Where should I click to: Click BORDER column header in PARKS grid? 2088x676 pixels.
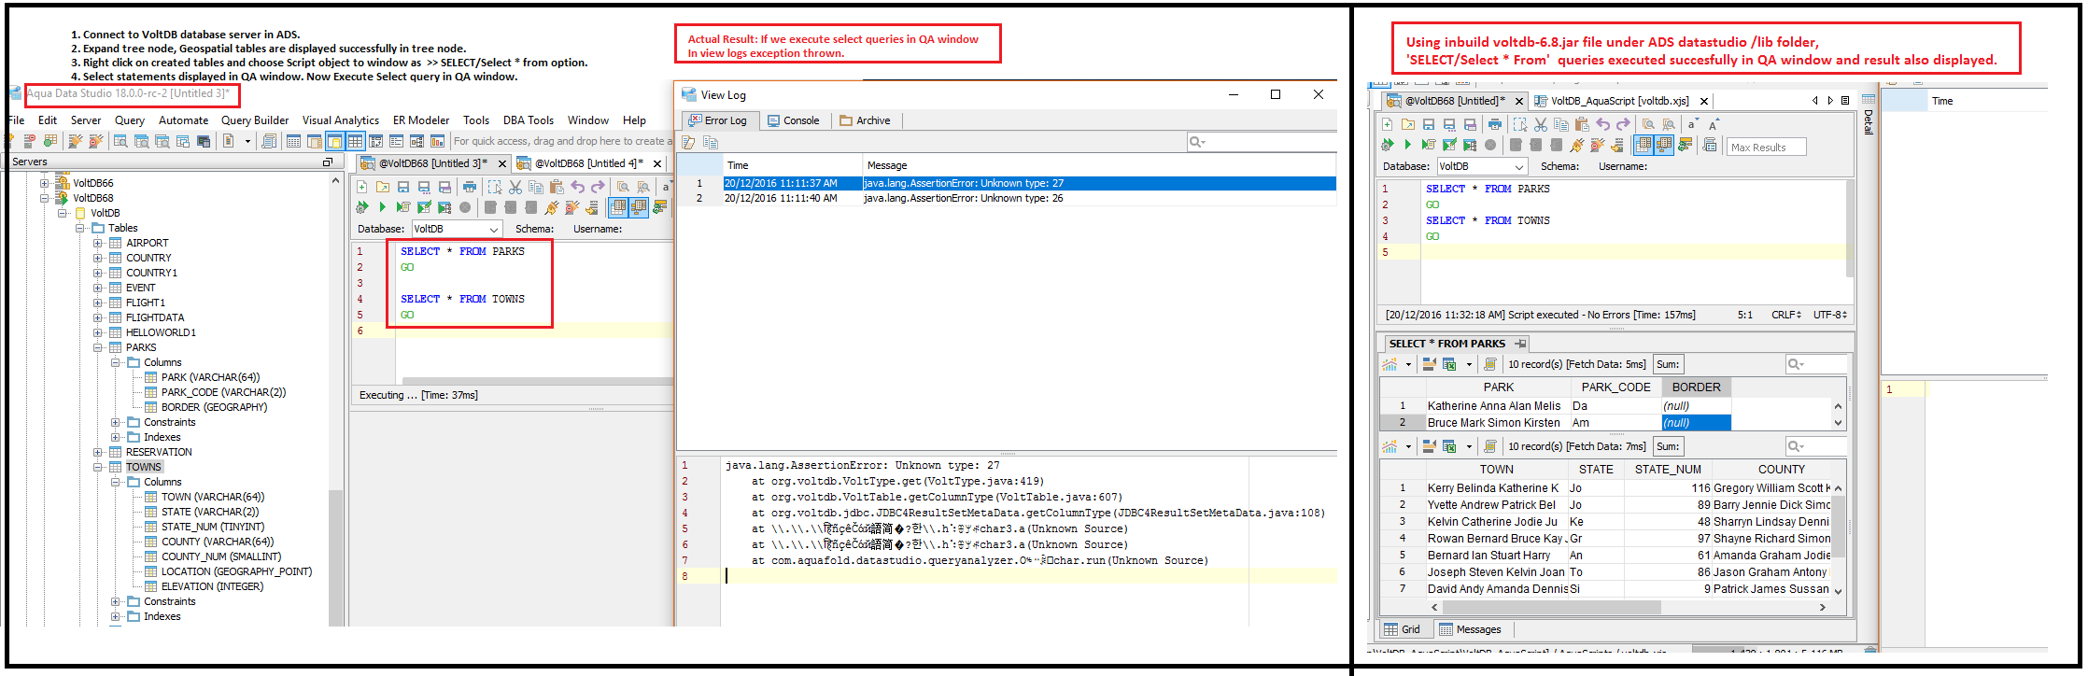[x=1696, y=387]
